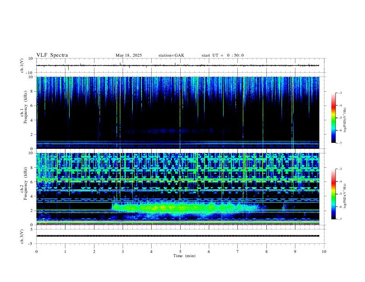Click the ch.2 spectrogram color scale bar
The image size is (365, 282).
[333, 194]
